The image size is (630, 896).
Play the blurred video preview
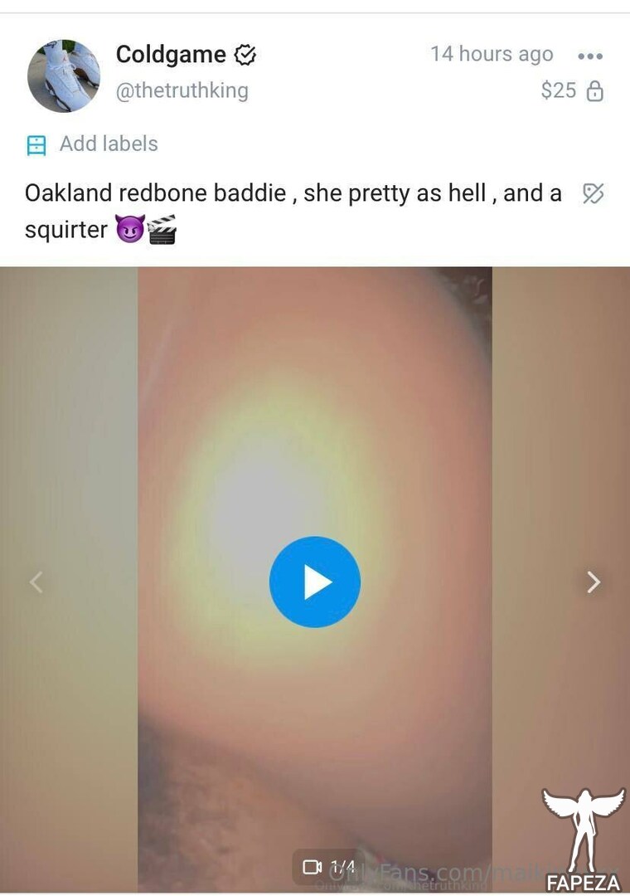tap(315, 582)
